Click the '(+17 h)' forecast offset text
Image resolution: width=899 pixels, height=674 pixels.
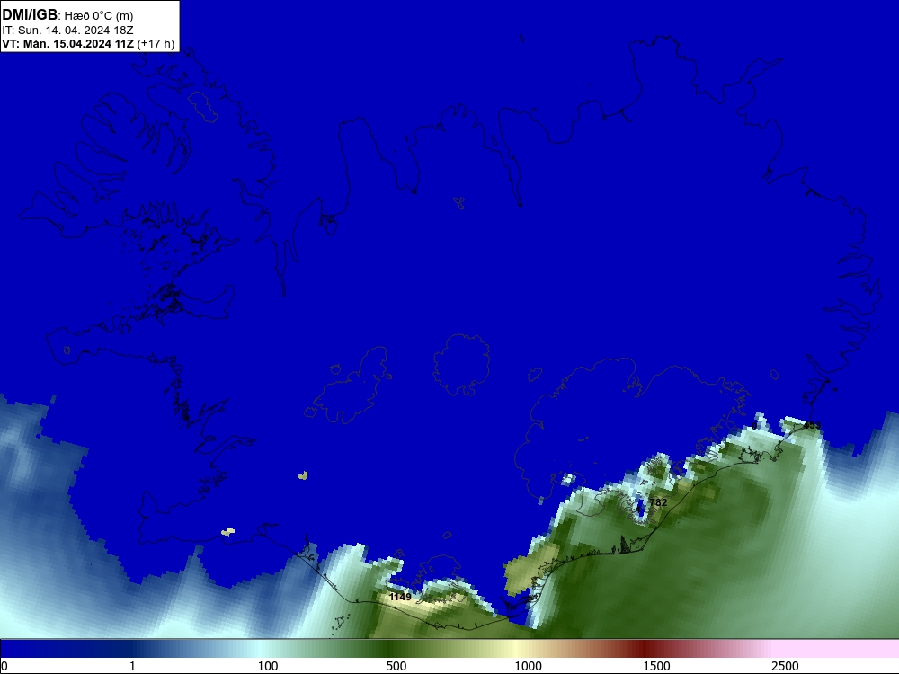tap(156, 43)
